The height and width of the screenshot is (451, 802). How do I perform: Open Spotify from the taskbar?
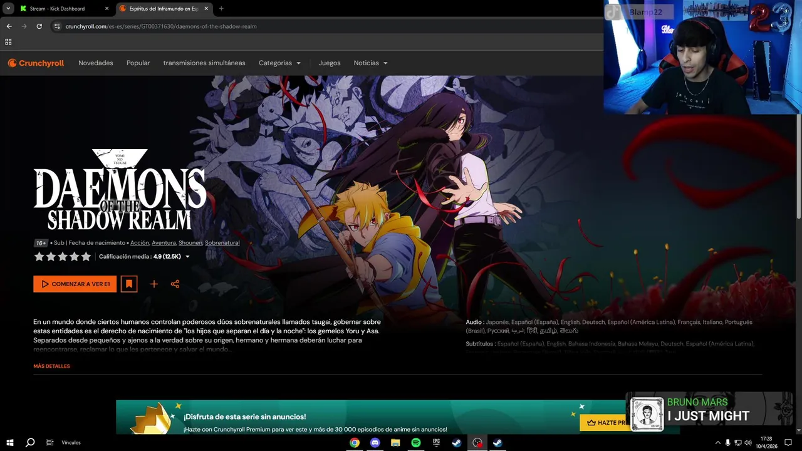[416, 442]
